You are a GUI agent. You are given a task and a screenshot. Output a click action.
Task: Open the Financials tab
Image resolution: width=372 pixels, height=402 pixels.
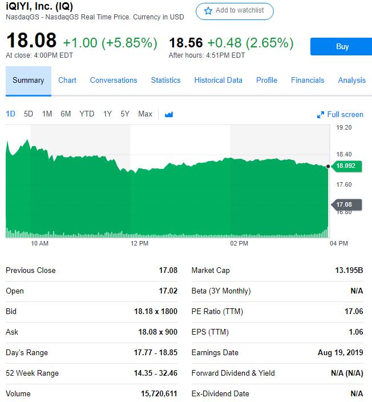[308, 81]
